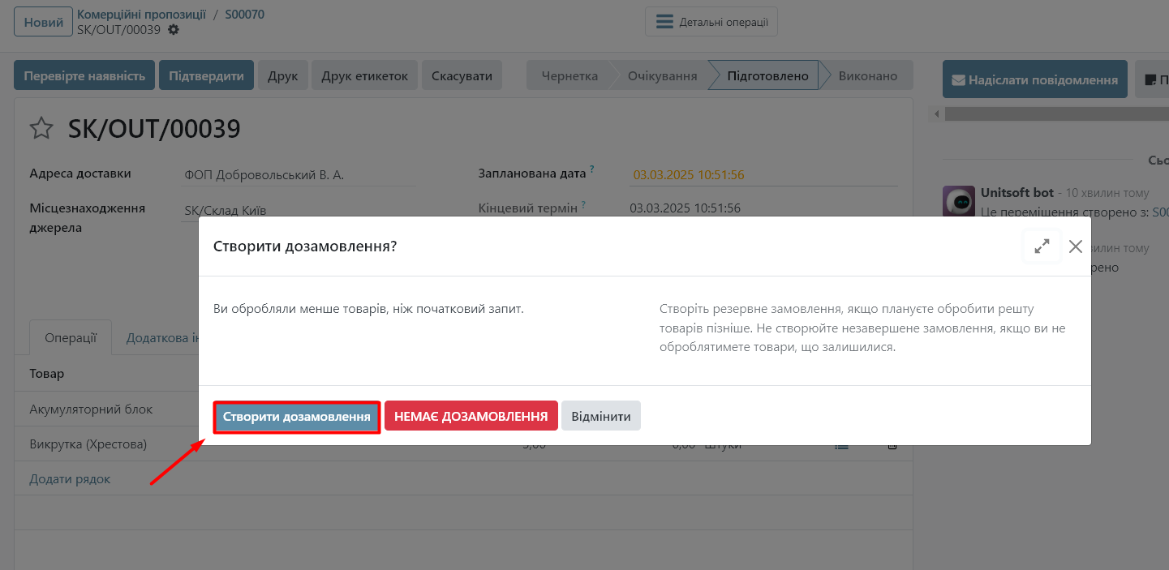The width and height of the screenshot is (1169, 570).
Task: Switch to the Додаткова інформація tab
Action: 162,338
